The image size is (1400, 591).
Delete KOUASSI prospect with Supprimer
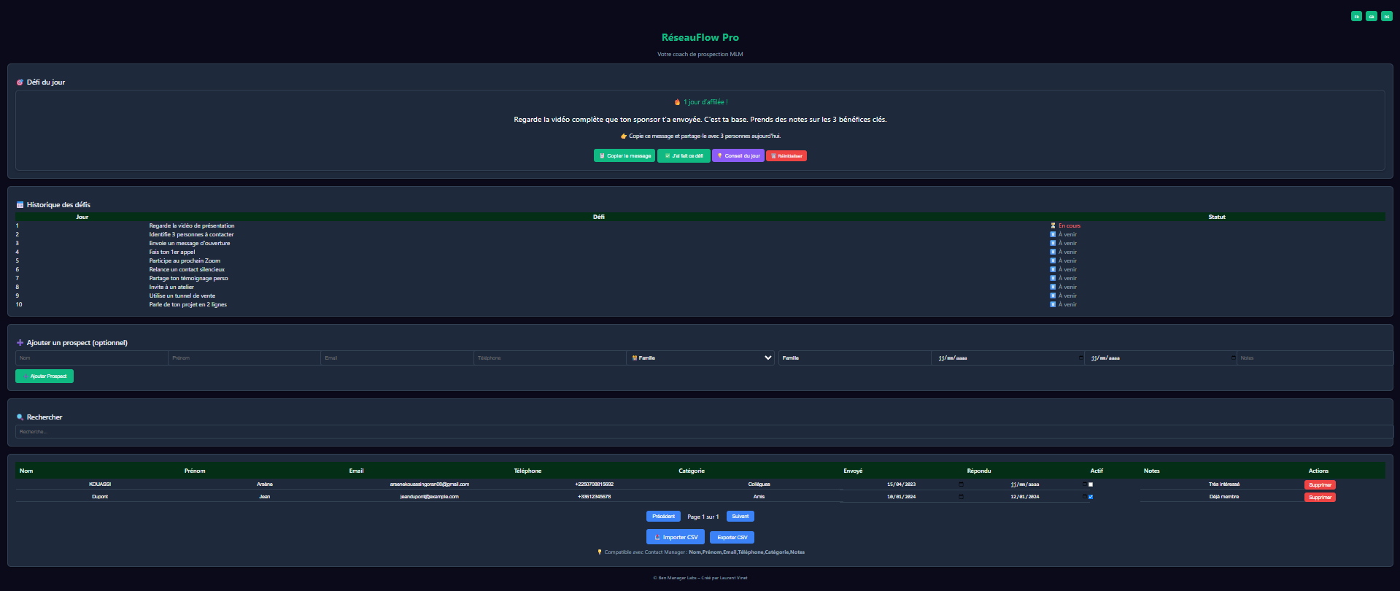coord(1320,485)
